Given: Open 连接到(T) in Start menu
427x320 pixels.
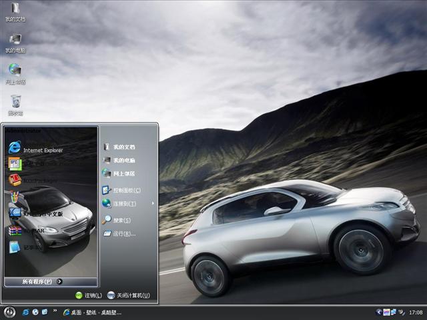Looking at the screenshot, I should click(119, 203).
